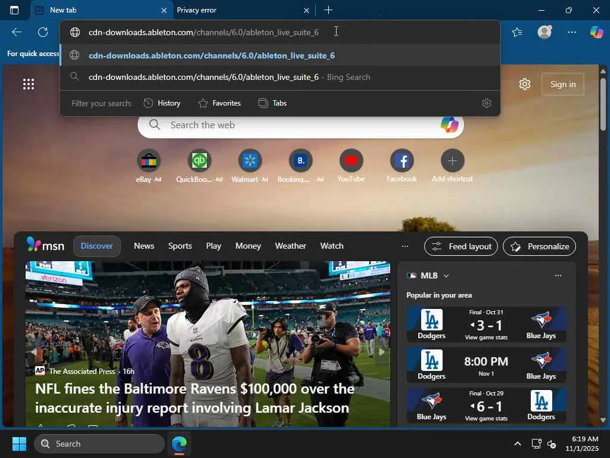
Task: Open News feed tab
Action: point(144,246)
